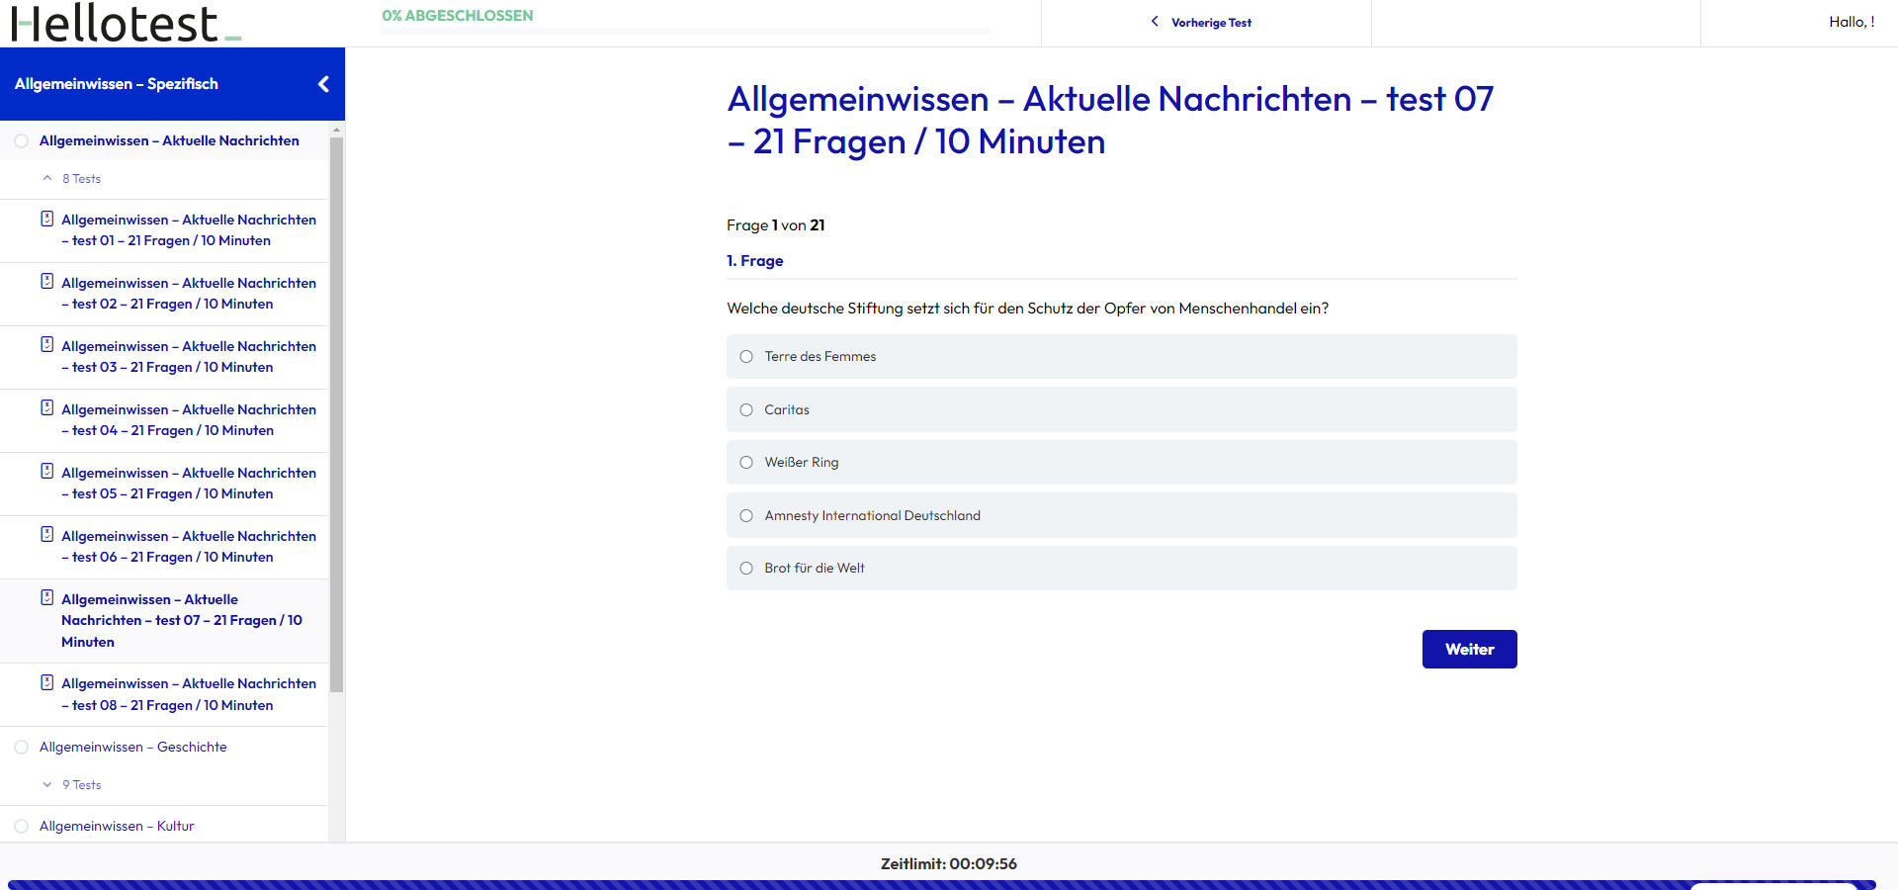Open Allgemeinwissen – Kultur section
The width and height of the screenshot is (1898, 890).
pyautogui.click(x=117, y=827)
